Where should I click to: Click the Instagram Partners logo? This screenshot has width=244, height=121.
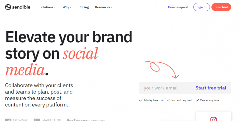[x=86, y=120]
